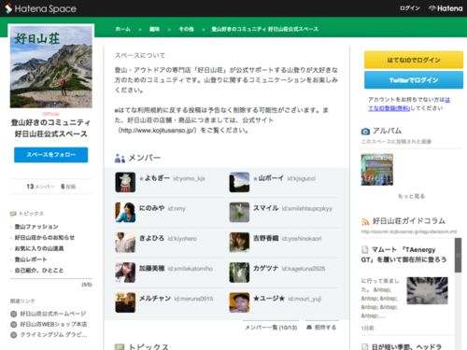Click the globe icon beside クライミングジム
Viewport: 467px width, 350px height.
14,335
